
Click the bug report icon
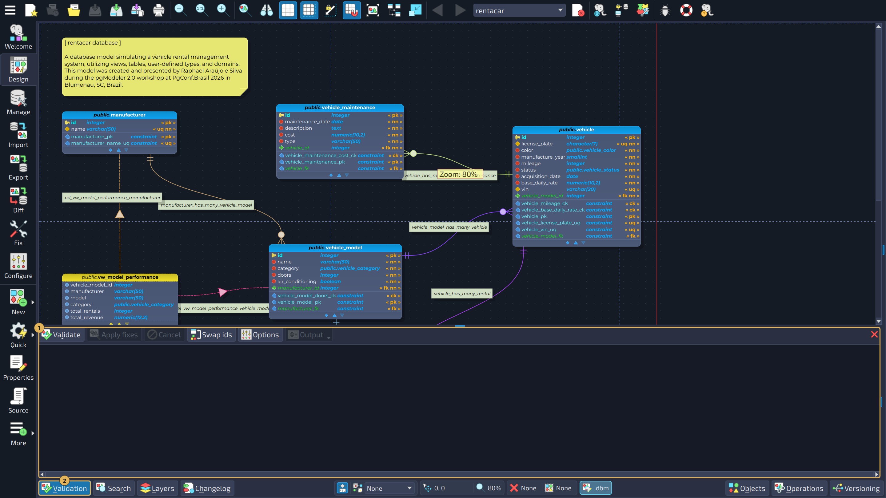click(x=665, y=10)
